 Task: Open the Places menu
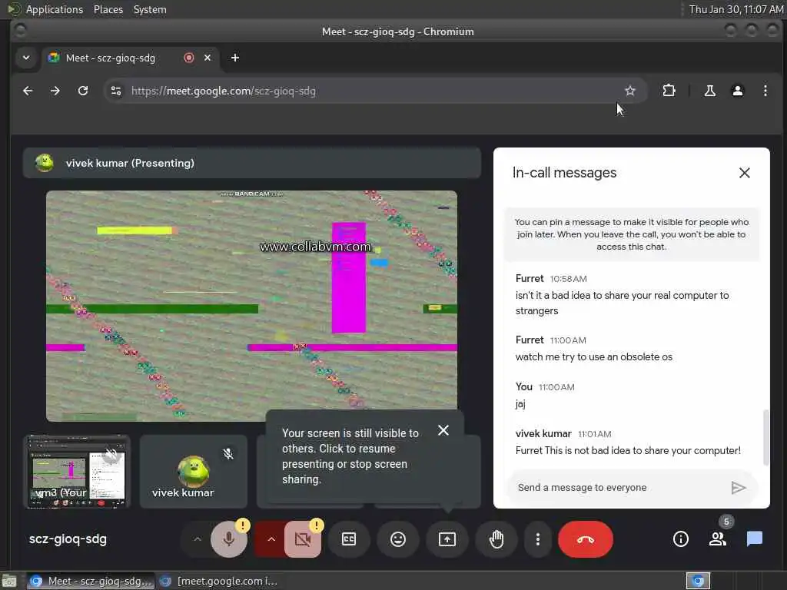click(x=108, y=9)
